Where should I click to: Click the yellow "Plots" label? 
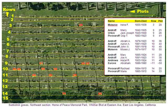tap(143, 11)
